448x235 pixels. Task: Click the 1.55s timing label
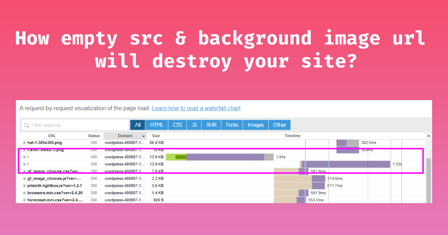tap(397, 164)
